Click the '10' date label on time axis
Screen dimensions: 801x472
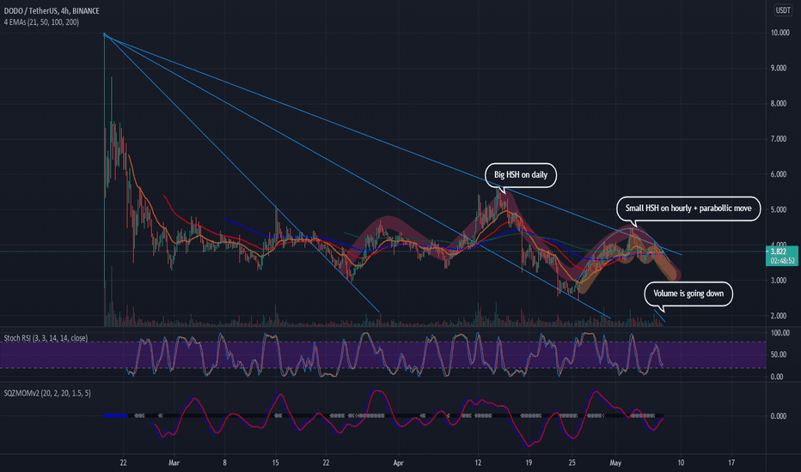[681, 463]
